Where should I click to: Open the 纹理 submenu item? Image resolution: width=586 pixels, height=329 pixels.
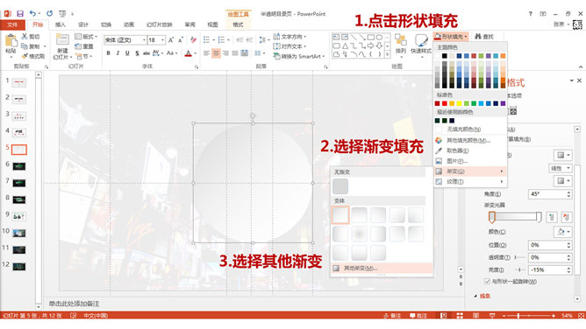470,181
